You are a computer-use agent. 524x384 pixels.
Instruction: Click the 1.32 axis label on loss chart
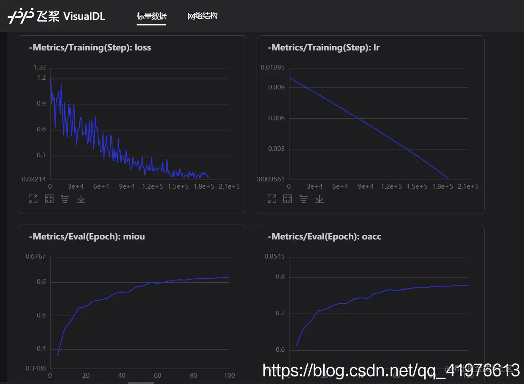pos(39,67)
